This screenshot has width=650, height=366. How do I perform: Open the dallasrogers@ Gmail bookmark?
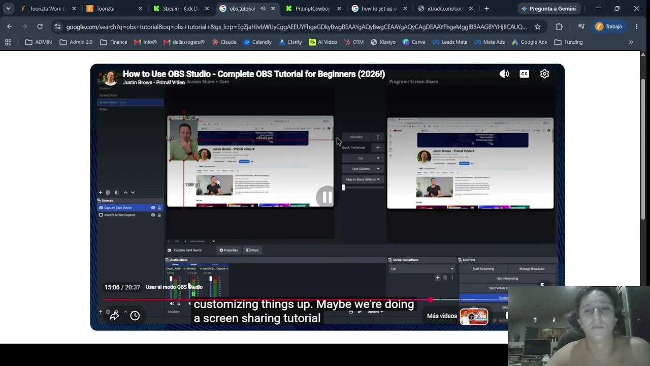184,42
